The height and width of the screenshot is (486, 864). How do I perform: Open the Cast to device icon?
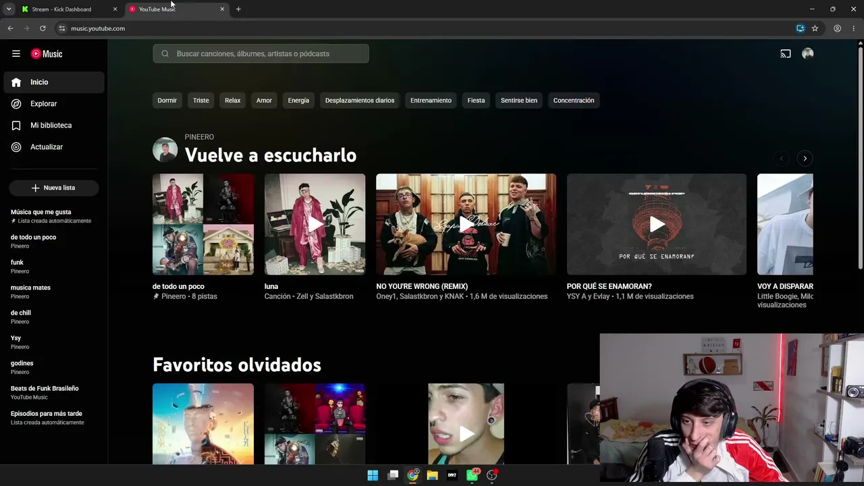coord(786,54)
